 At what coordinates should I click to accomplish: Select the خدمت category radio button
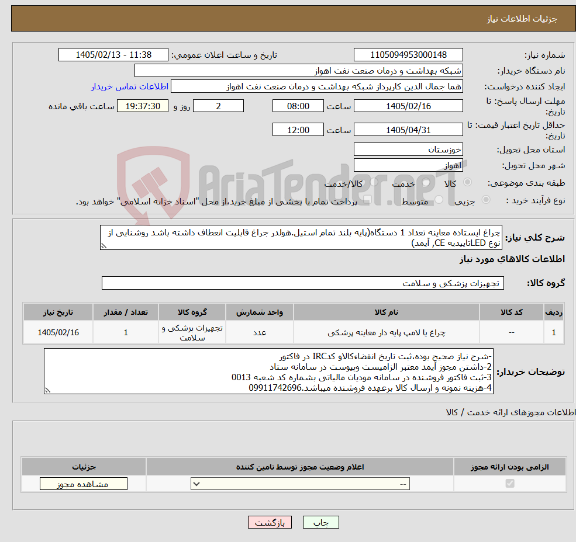tap(426, 182)
